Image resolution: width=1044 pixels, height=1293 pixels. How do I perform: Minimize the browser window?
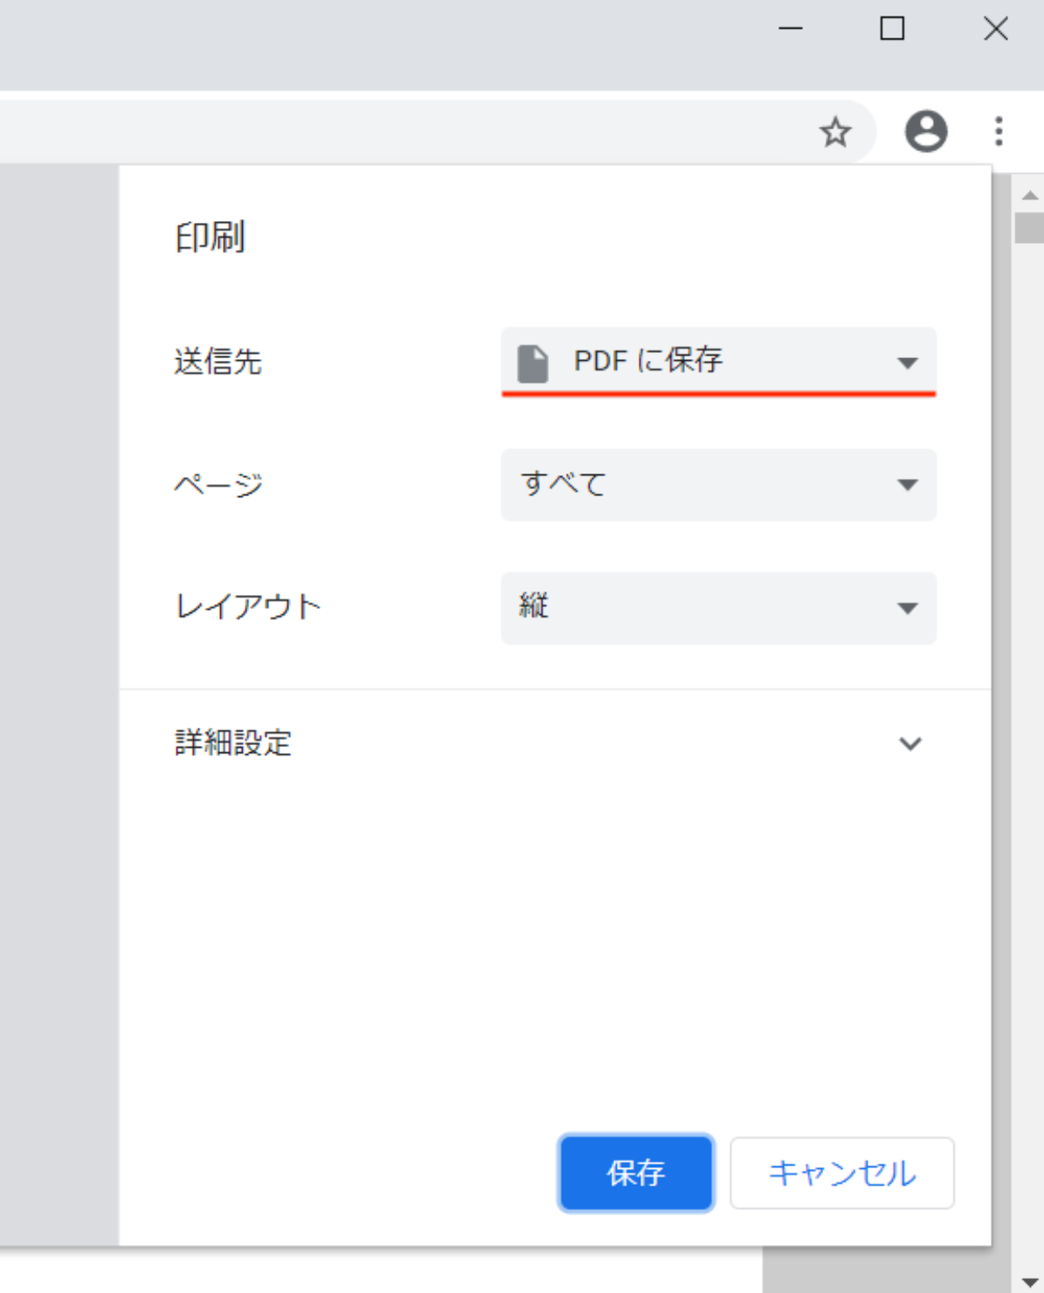pos(790,29)
